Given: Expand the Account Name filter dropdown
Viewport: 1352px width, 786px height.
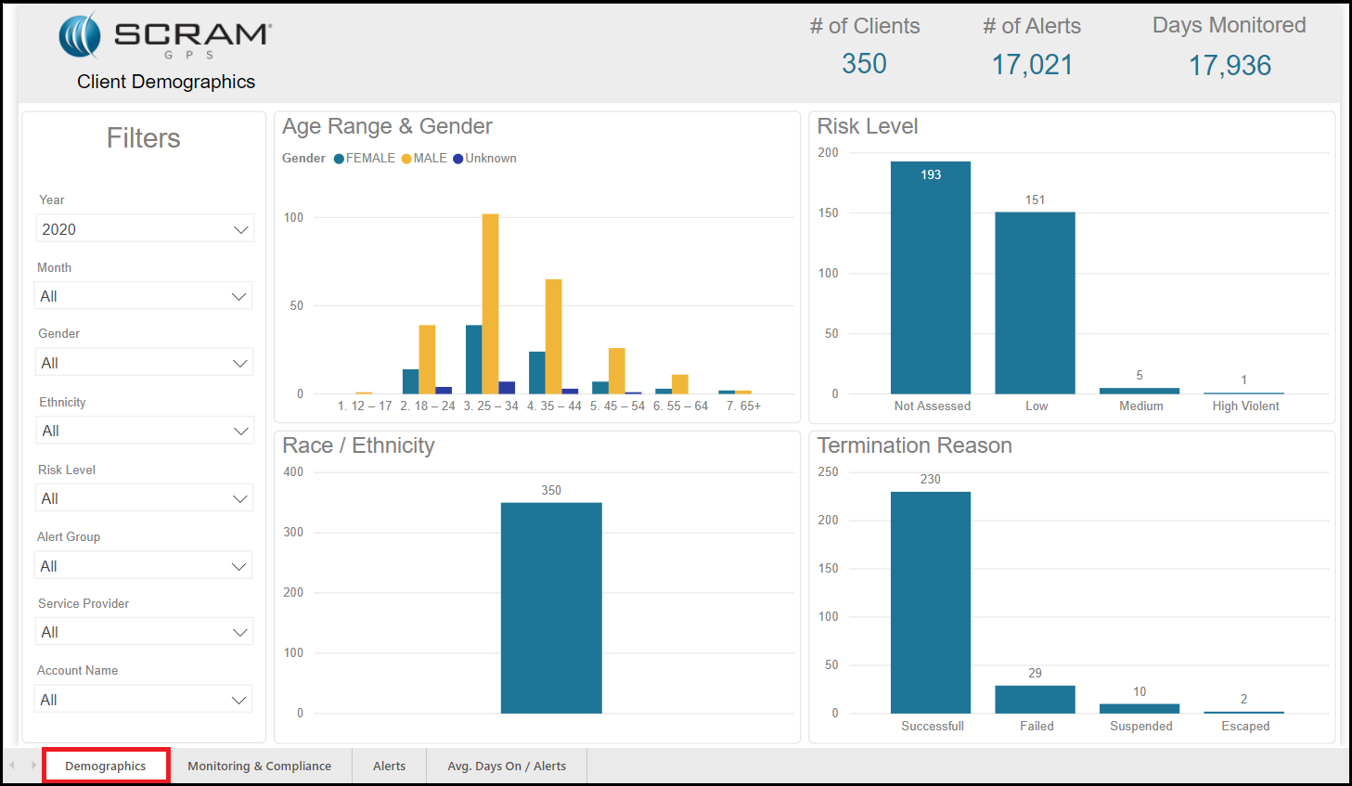Looking at the screenshot, I should 145,700.
